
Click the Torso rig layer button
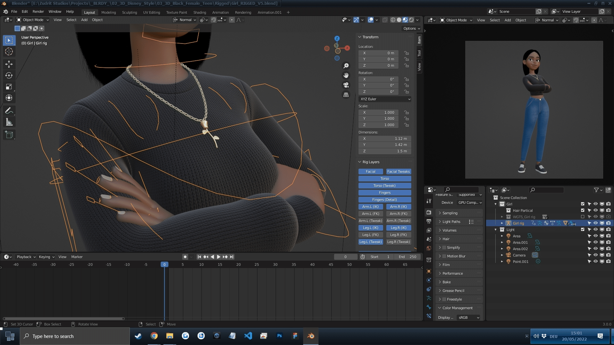point(385,179)
